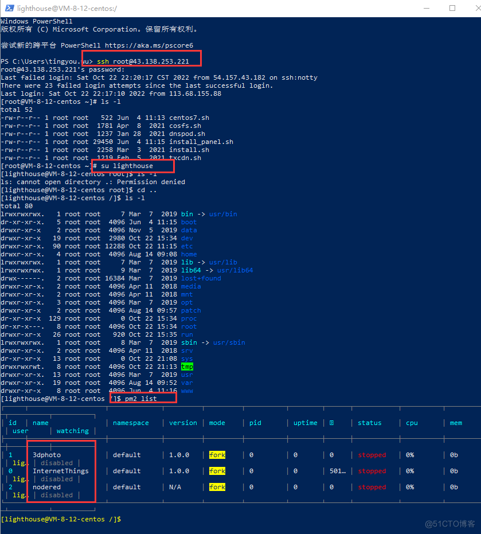The image size is (481, 534).
Task: Click the watching column header
Action: (73, 431)
